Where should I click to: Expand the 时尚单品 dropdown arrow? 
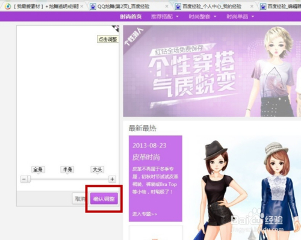pos(253,16)
